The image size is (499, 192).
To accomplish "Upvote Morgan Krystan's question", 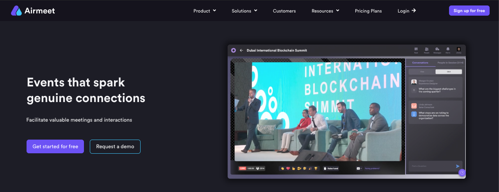I will click(x=414, y=90).
